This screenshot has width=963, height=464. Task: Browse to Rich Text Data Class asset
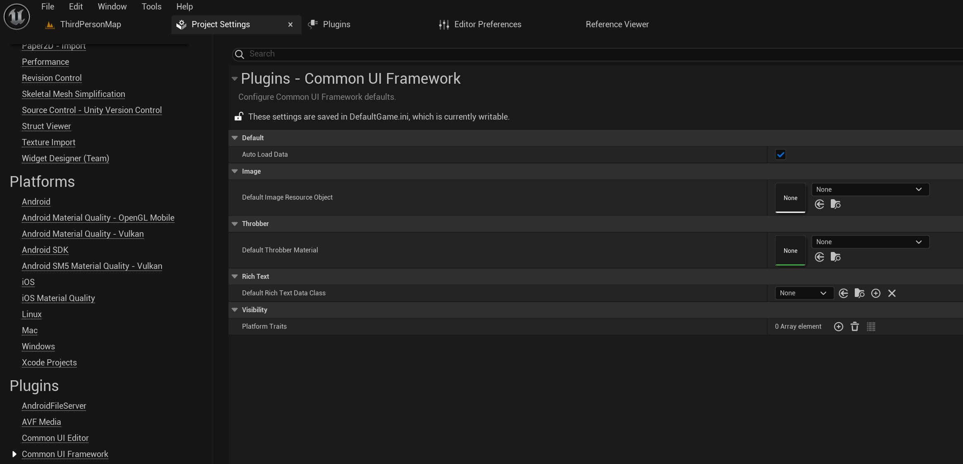point(859,293)
